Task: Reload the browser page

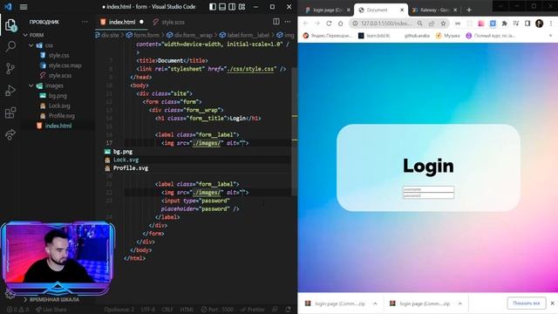Action: pos(329,24)
